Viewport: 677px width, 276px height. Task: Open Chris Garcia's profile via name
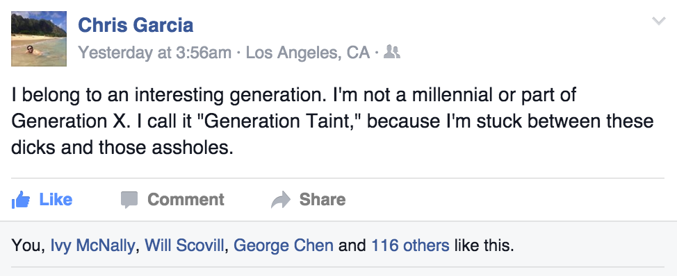point(136,25)
